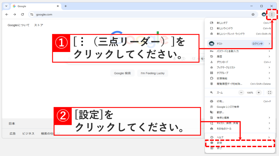This screenshot has width=279, height=156.
Task: Click the three-dot Chrome menu icon
Action: tap(272, 15)
